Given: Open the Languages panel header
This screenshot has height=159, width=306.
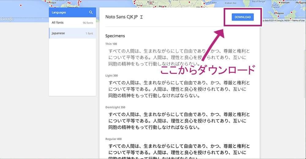Looking at the screenshot, I should pos(73,12).
